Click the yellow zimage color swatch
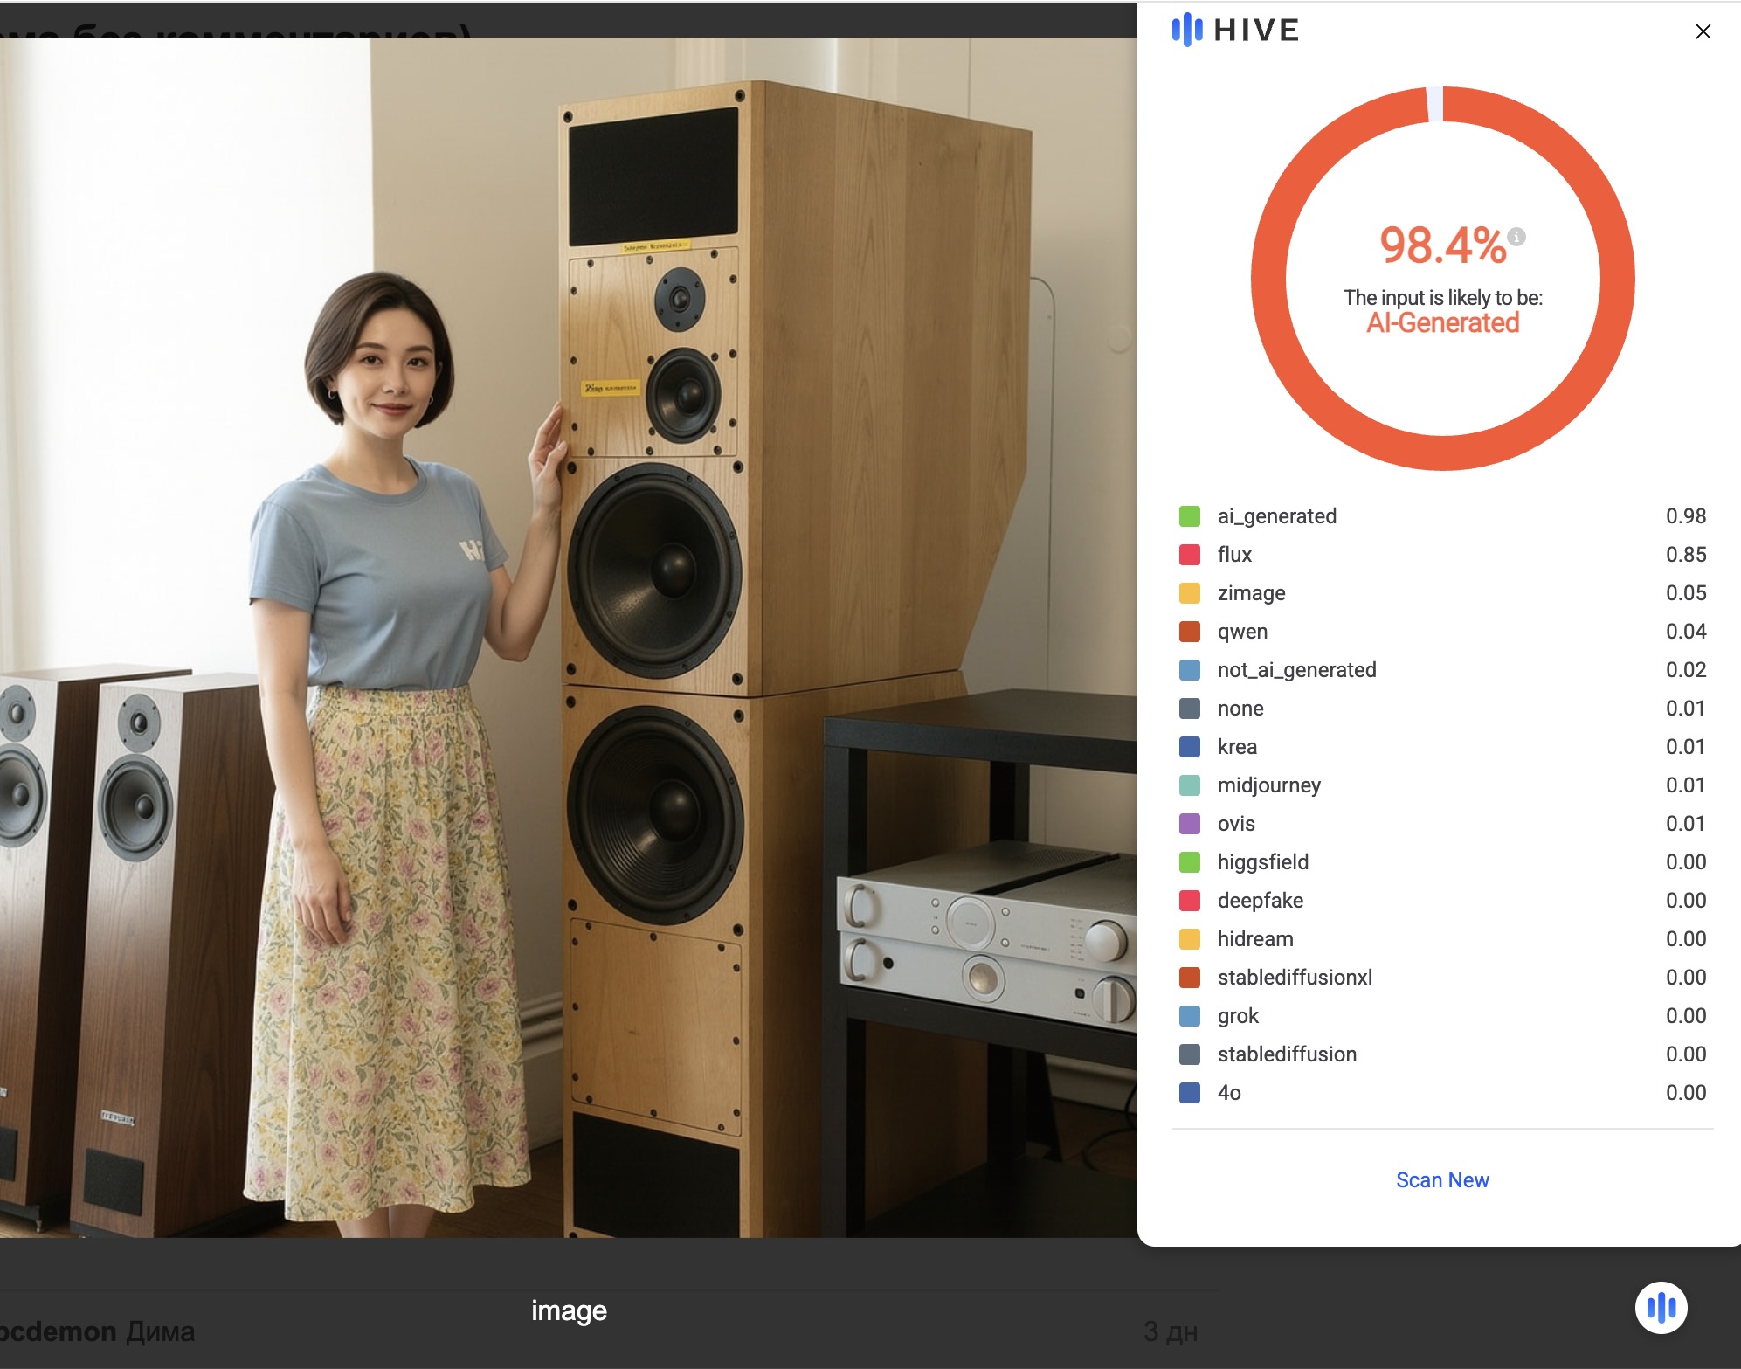 point(1189,593)
